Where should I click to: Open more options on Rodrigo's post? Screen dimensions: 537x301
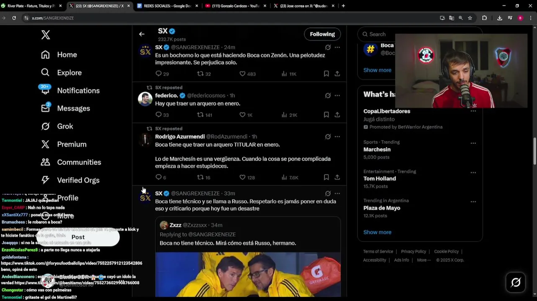click(337, 137)
